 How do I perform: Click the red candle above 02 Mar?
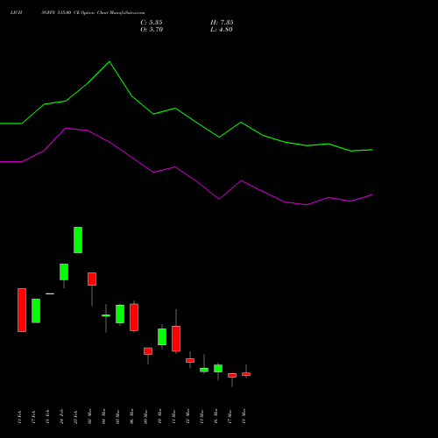[92, 279]
